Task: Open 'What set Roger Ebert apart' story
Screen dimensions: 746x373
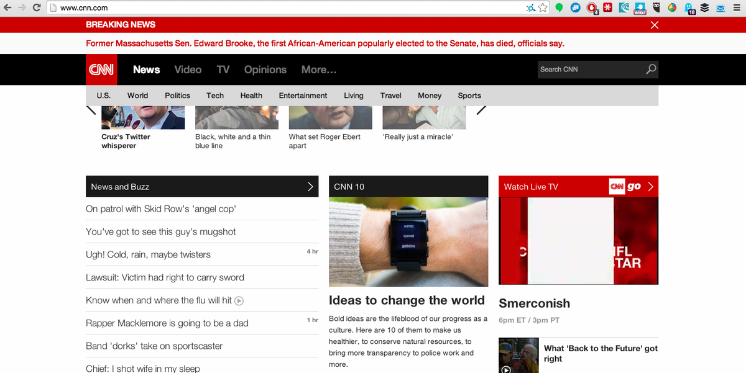Action: pyautogui.click(x=325, y=141)
